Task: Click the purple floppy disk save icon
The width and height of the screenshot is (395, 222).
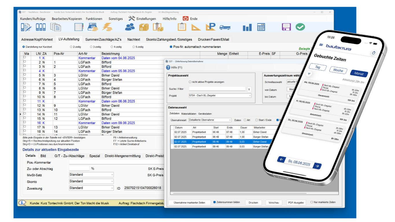Action: coord(286,27)
